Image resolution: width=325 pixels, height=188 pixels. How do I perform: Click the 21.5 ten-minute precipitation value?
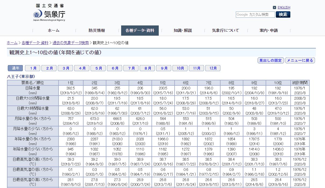coord(71,98)
